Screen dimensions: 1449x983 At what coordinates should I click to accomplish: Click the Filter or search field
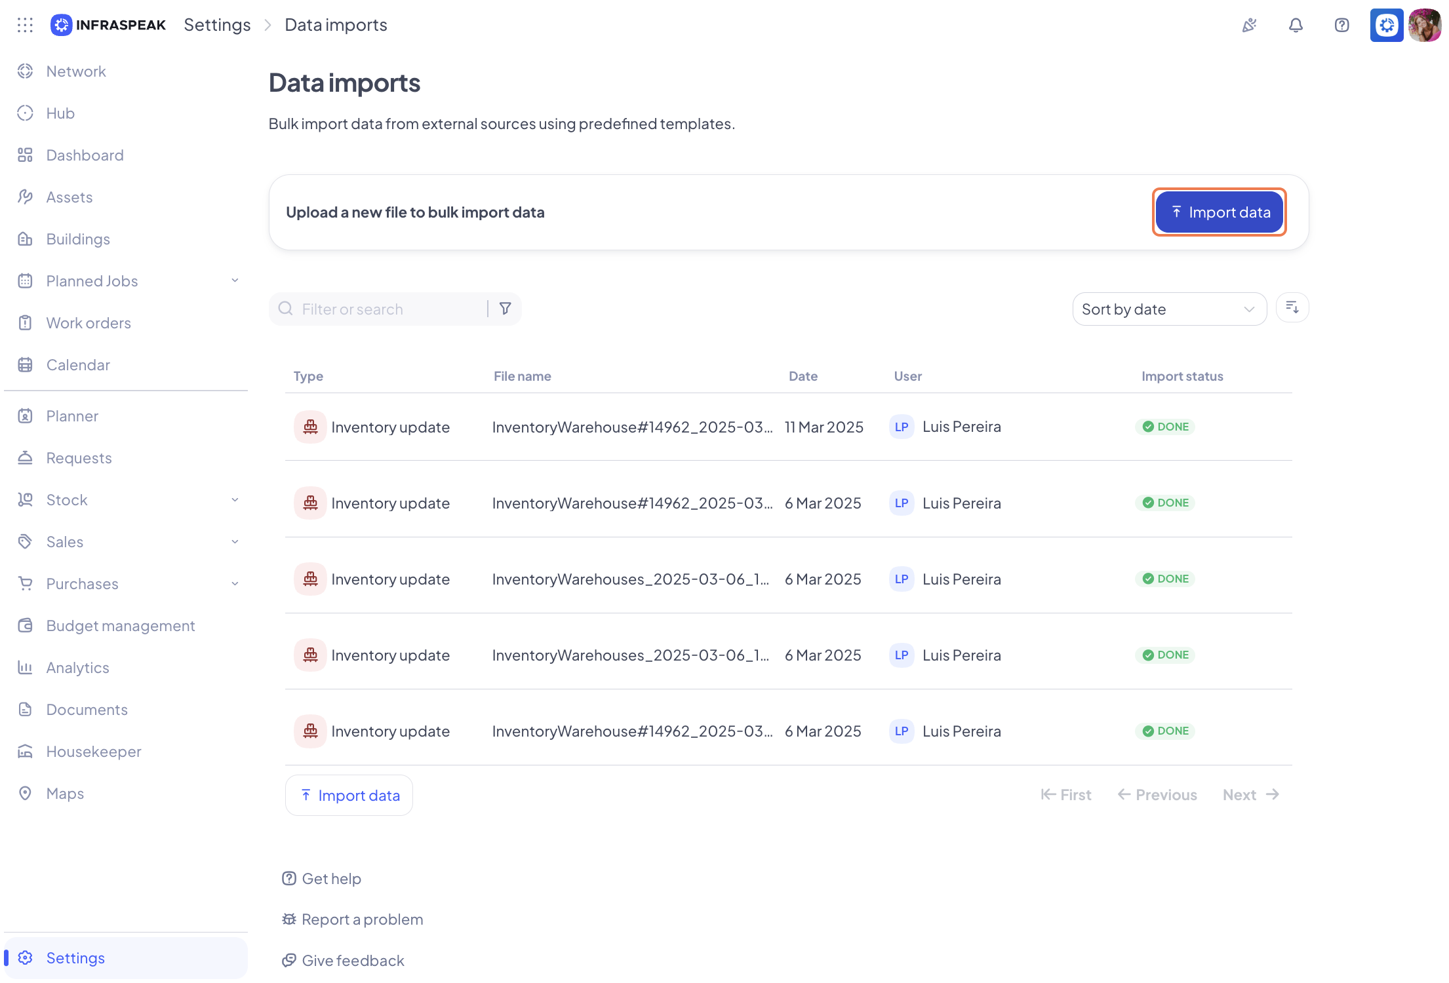[x=387, y=309]
